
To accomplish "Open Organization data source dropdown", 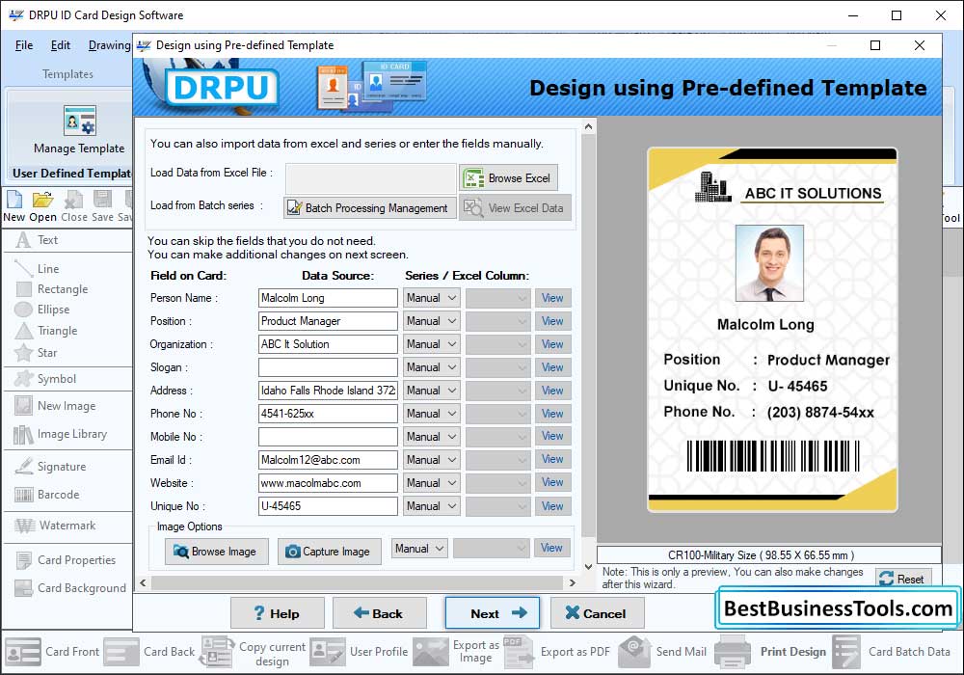I will (x=431, y=344).
